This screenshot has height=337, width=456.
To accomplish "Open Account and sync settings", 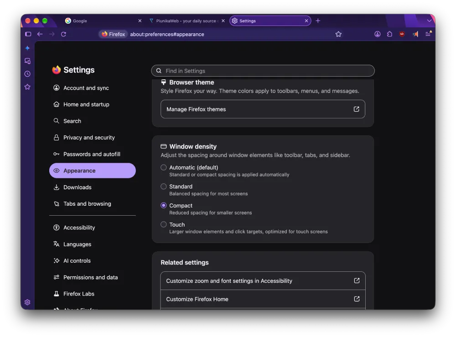I will tap(93, 88).
